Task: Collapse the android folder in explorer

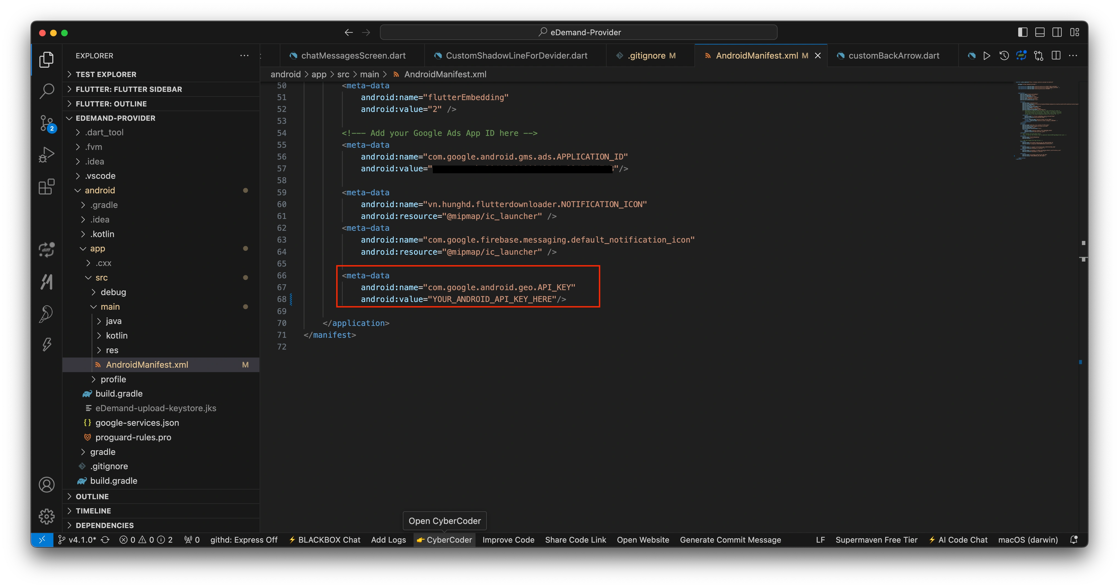Action: pyautogui.click(x=99, y=190)
